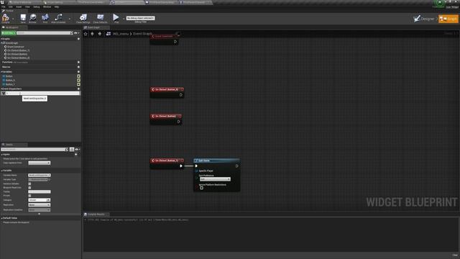
Task: Toggle visibility eye for variable Button_1
Action: 78,84
